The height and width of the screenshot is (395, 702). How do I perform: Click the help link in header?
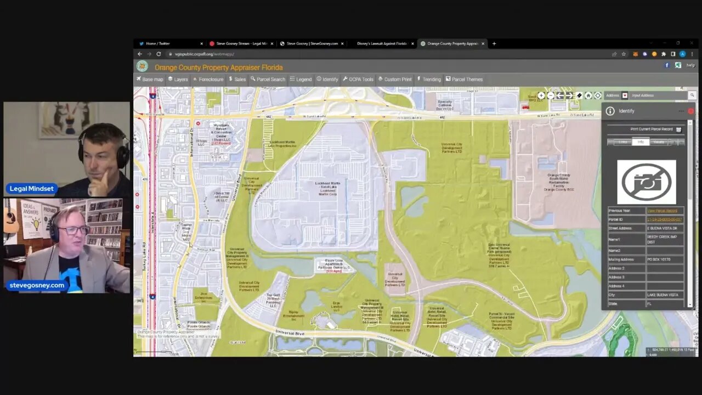point(690,65)
